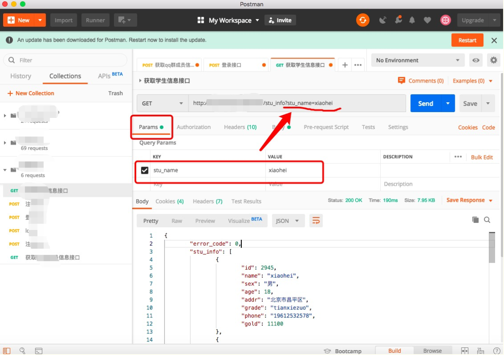Open the No Environment dropdown
Screen dimensions: 504x355
tap(417, 60)
